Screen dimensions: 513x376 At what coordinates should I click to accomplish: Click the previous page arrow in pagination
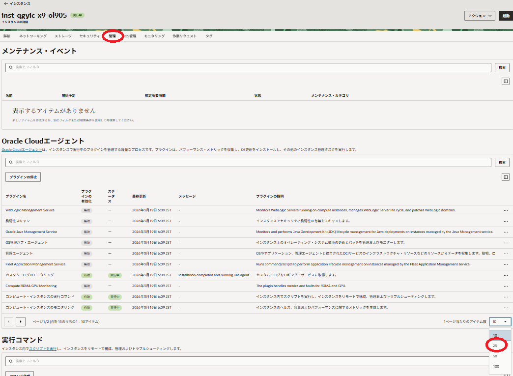9,321
